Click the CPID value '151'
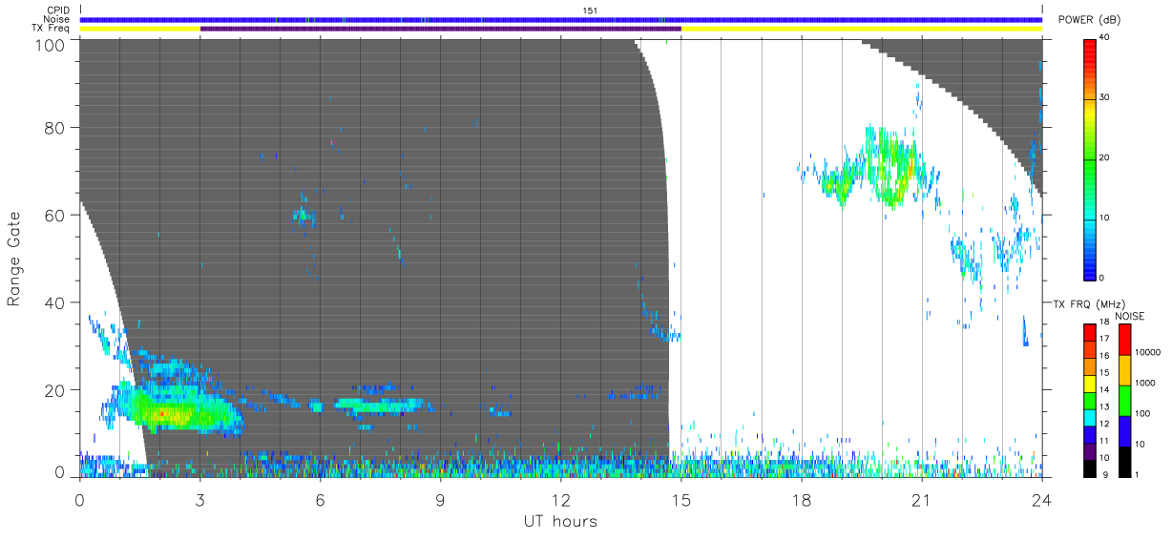 tap(590, 10)
